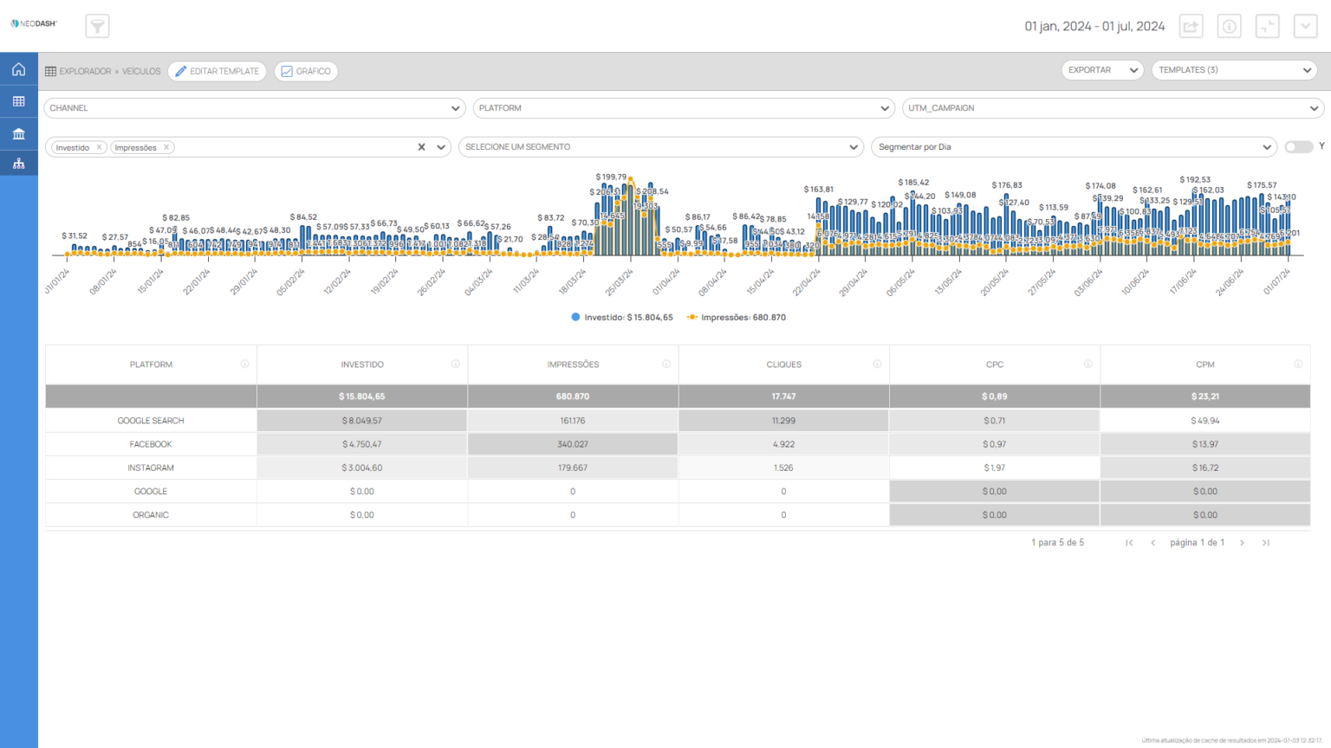The width and height of the screenshot is (1331, 748).
Task: Click the hierarchy tree sidebar icon
Action: coord(18,164)
